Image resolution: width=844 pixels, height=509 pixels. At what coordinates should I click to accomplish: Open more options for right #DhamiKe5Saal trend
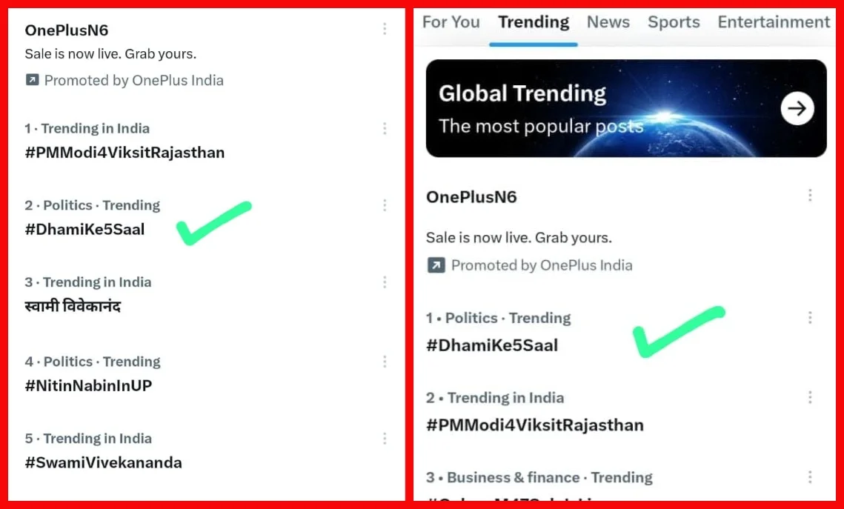click(x=810, y=318)
